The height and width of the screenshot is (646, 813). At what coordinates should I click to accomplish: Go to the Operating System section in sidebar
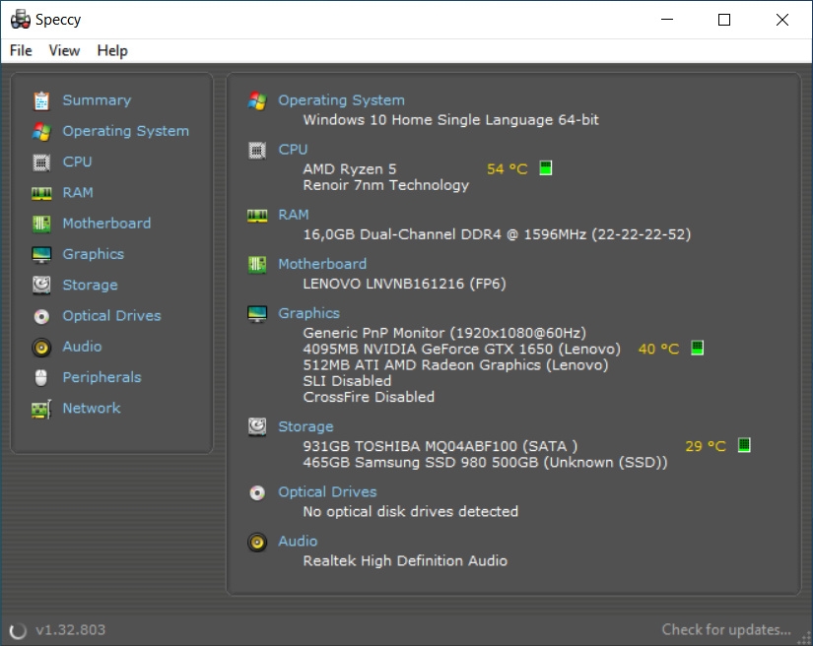pyautogui.click(x=126, y=132)
